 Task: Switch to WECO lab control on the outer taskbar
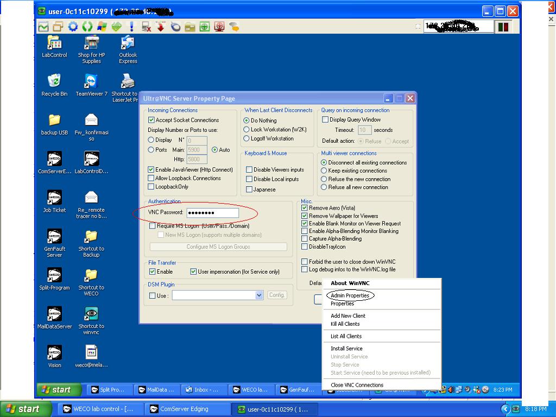(x=101, y=409)
